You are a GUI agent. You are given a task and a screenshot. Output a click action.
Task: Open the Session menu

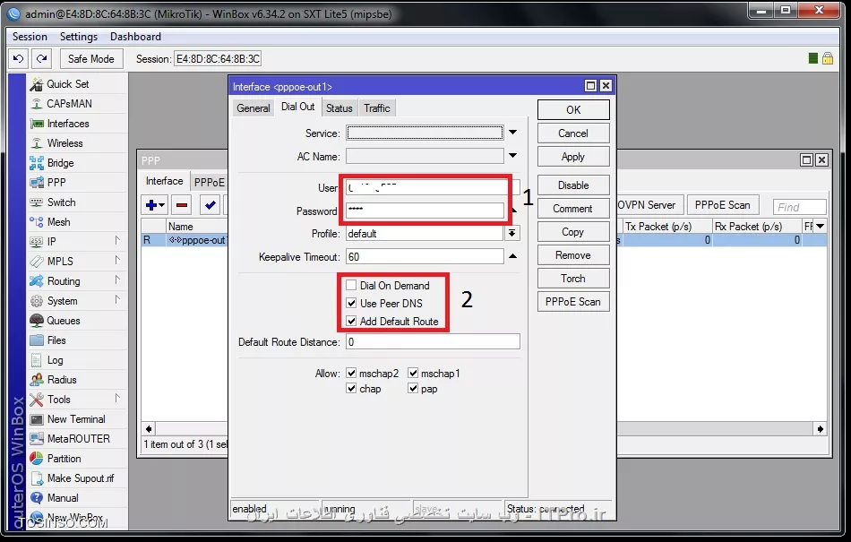pyautogui.click(x=30, y=37)
